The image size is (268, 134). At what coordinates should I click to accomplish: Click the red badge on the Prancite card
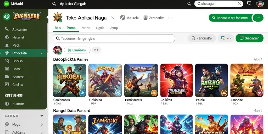pyautogui.click(x=259, y=93)
